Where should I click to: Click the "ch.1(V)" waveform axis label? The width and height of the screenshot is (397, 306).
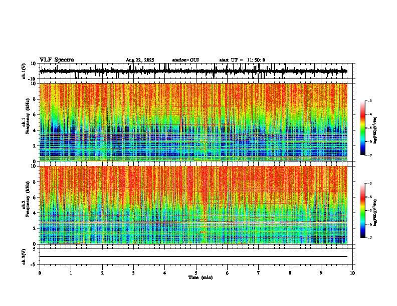[24, 71]
